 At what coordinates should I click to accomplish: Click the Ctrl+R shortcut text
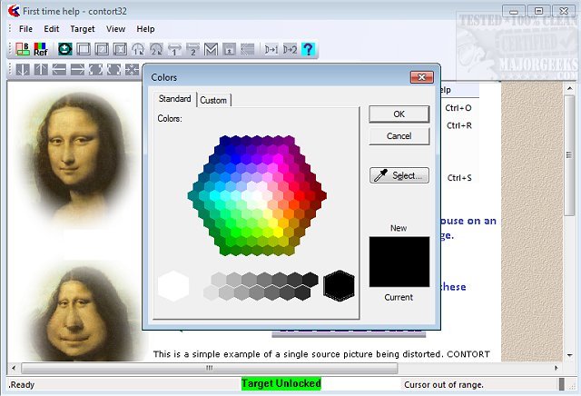[459, 125]
